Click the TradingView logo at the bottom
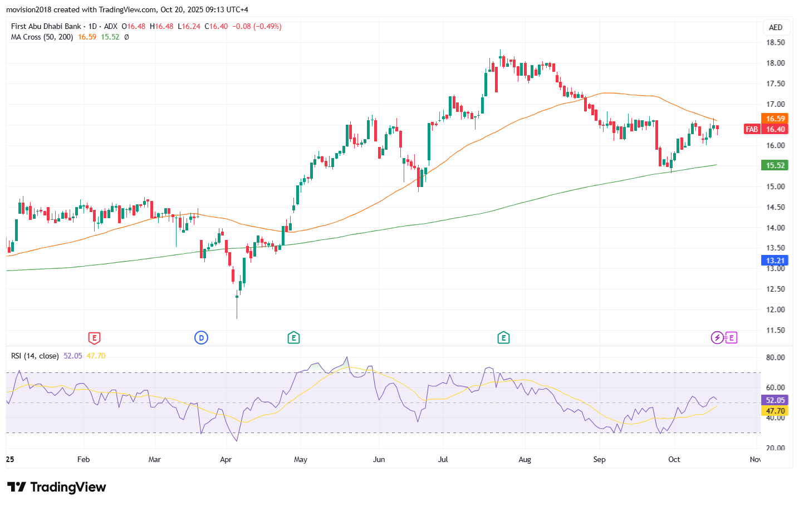Image resolution: width=799 pixels, height=506 pixels. click(x=56, y=487)
